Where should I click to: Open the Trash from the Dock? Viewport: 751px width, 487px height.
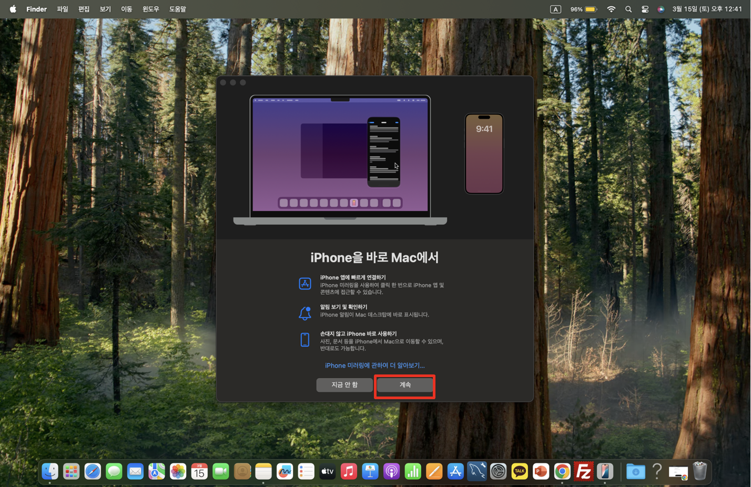click(x=700, y=471)
